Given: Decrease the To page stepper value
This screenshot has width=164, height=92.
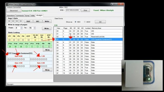Looking at the screenshot, I should pyautogui.click(x=35, y=29).
